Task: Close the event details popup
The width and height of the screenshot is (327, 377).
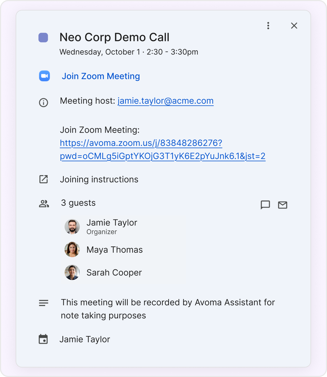Action: [x=294, y=26]
